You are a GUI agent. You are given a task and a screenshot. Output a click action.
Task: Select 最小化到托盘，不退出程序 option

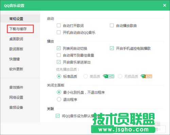click(59, 92)
